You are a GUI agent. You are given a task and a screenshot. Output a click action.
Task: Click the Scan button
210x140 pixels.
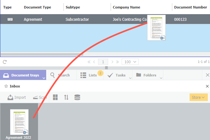click(40, 98)
